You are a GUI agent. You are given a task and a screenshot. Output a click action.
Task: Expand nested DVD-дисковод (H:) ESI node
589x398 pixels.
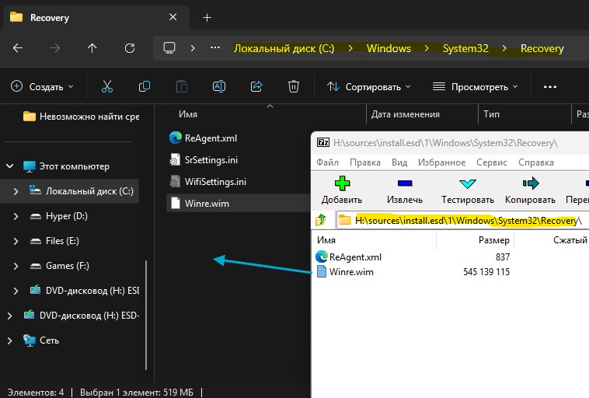pyautogui.click(x=16, y=291)
